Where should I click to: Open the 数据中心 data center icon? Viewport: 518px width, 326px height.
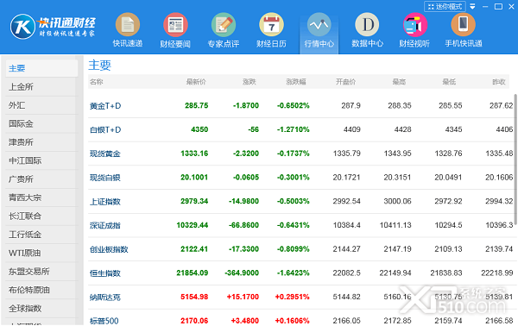tap(367, 25)
